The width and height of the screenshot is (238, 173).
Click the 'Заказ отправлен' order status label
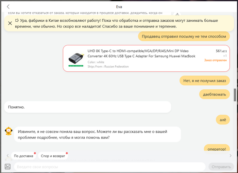point(215,60)
